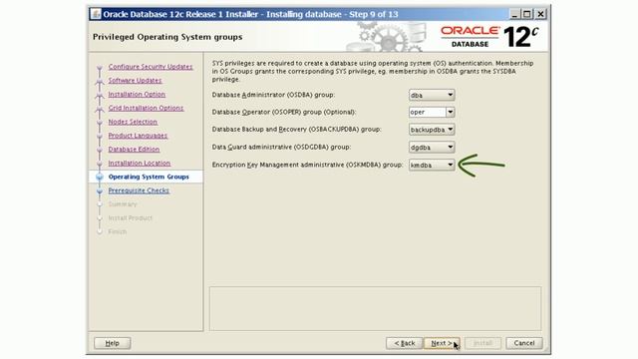Go to Configure Security Updates step
Screen dimensions: 638x359
[151, 67]
